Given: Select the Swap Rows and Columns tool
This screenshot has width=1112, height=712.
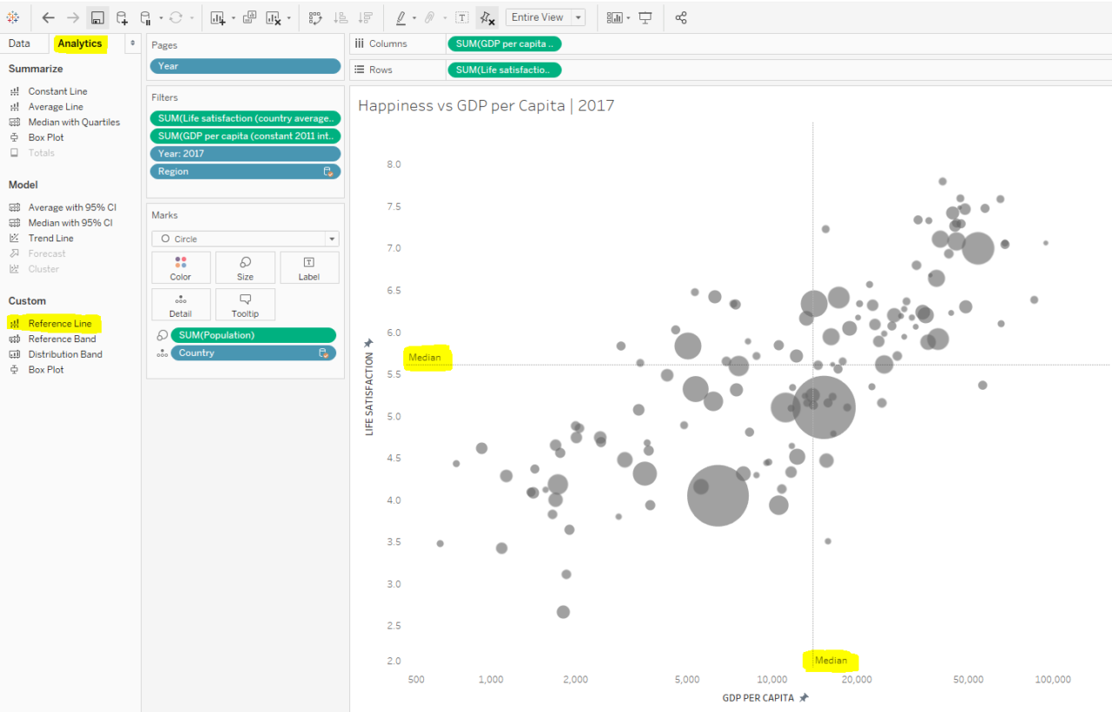Looking at the screenshot, I should (314, 16).
